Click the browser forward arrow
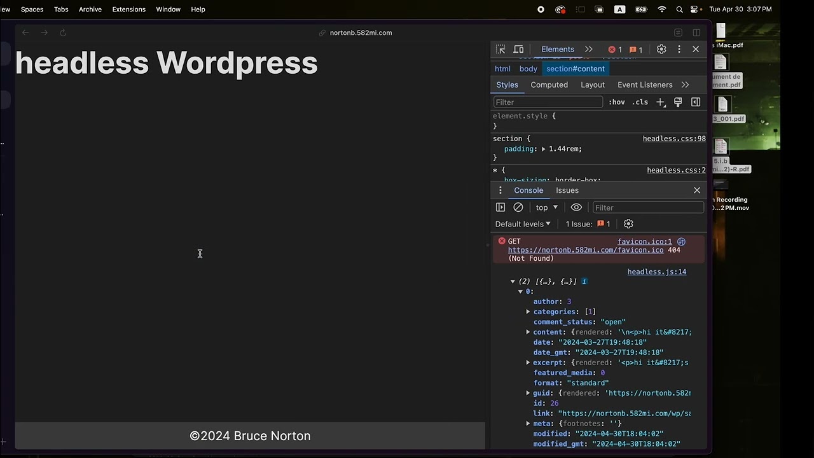Viewport: 814px width, 458px height. (44, 32)
